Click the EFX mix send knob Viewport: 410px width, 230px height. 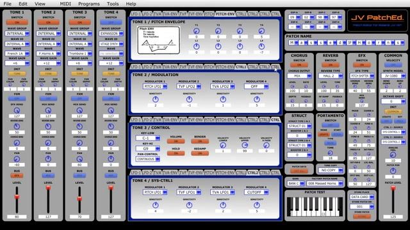click(362, 101)
